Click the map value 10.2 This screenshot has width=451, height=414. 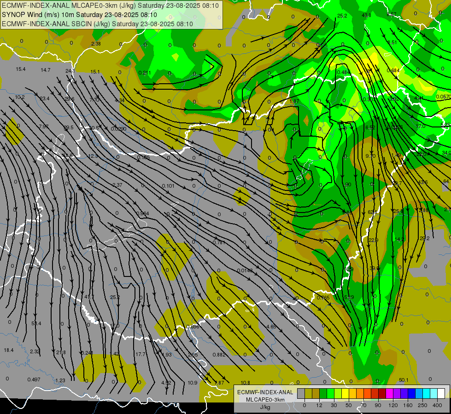click(x=20, y=97)
